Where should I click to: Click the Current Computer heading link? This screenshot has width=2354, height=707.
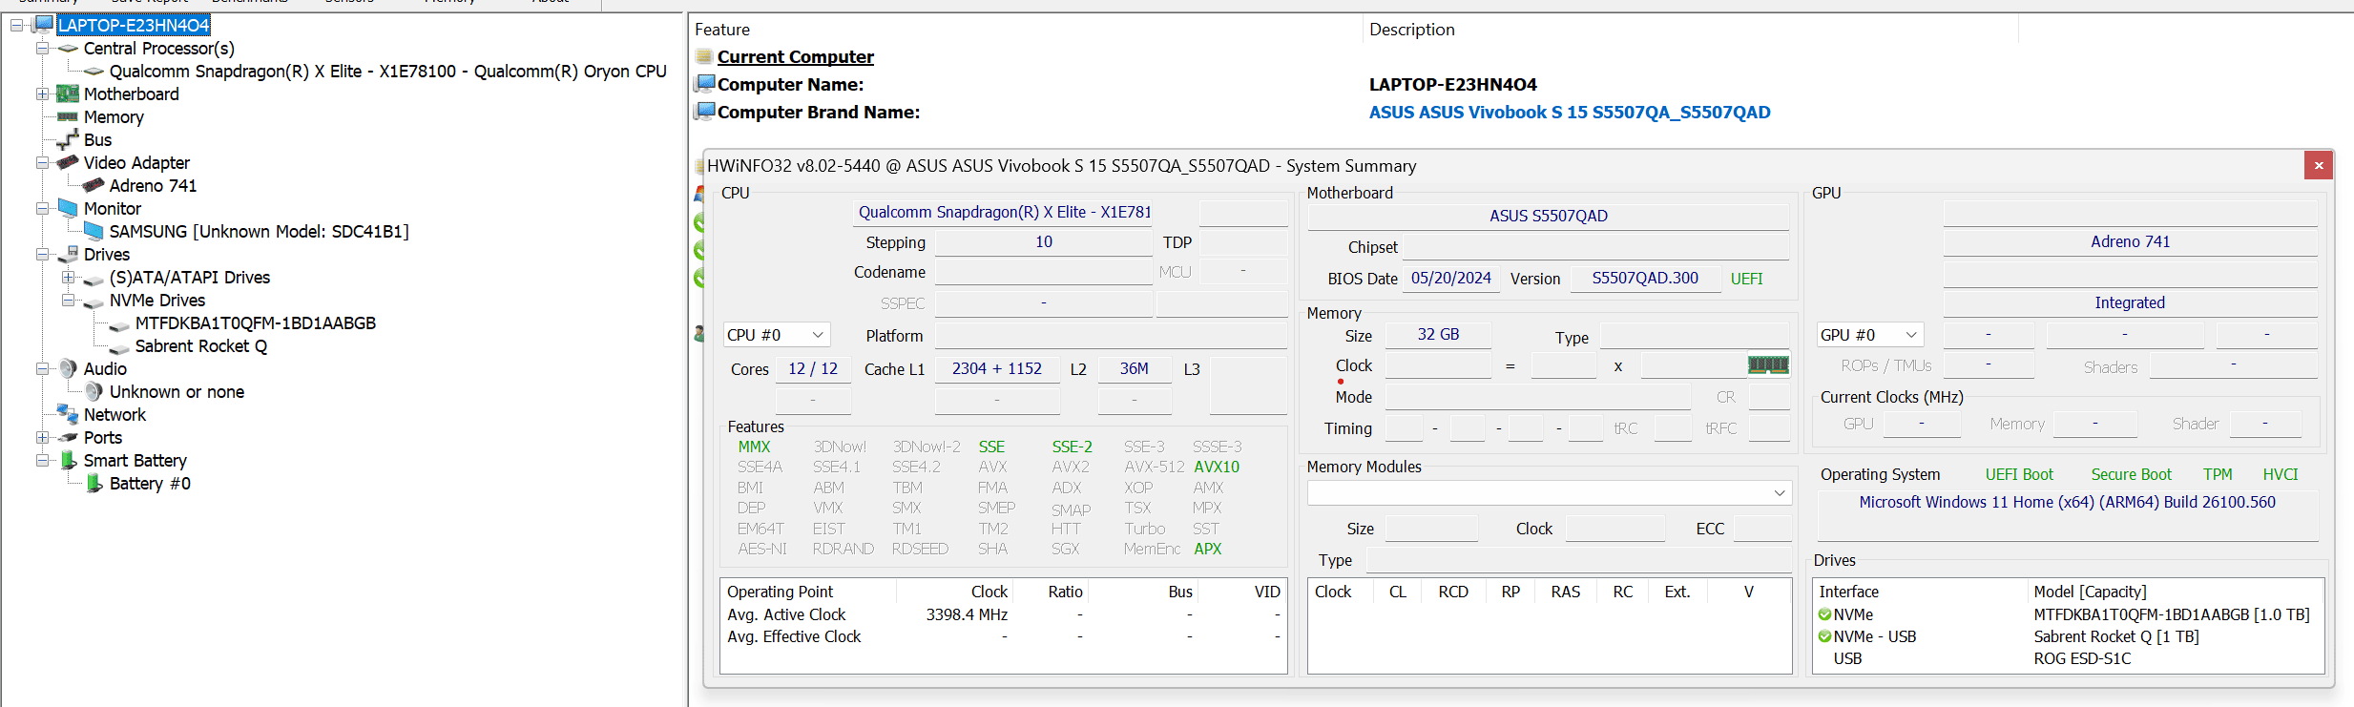point(795,56)
